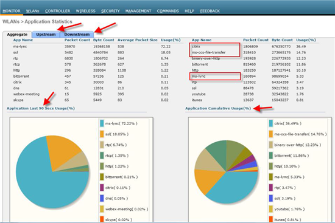Click the webex-meeting swatch in legend
Viewport: 335px width, 223px height.
pyautogui.click(x=102, y=209)
